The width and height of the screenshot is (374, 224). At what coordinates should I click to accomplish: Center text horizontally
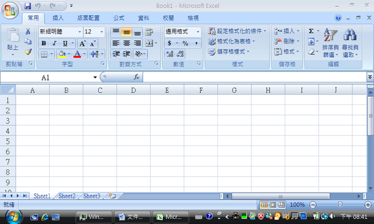coord(126,43)
